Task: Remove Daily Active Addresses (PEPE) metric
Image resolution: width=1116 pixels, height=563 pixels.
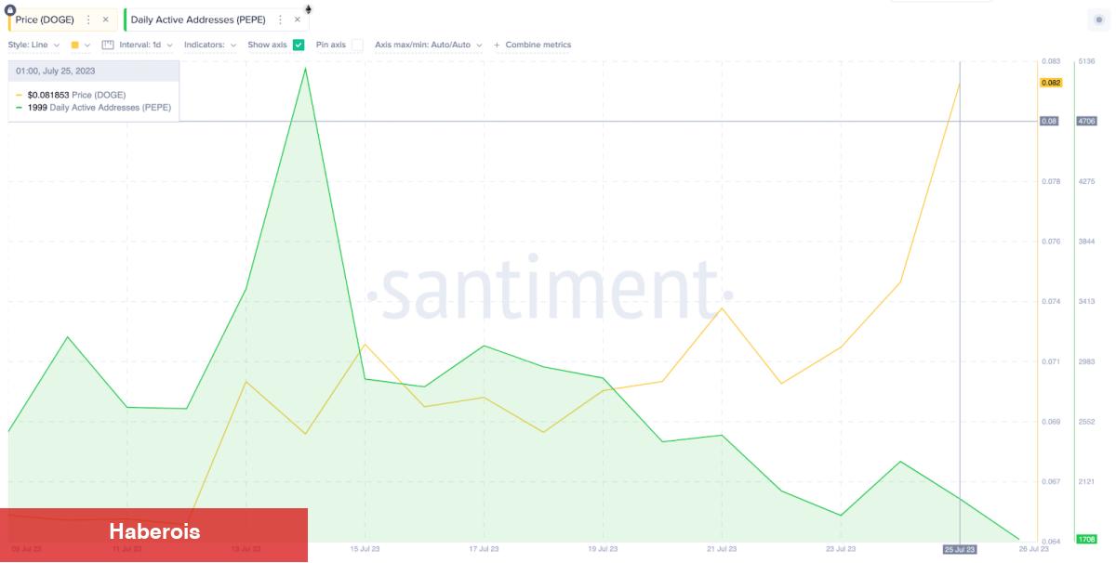Action: click(x=298, y=20)
